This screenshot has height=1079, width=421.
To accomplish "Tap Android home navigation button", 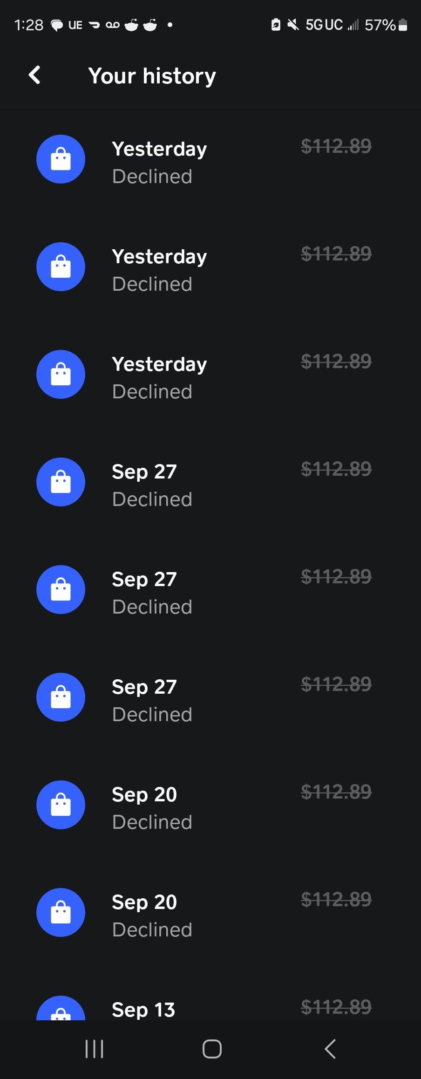I will coord(212,1049).
